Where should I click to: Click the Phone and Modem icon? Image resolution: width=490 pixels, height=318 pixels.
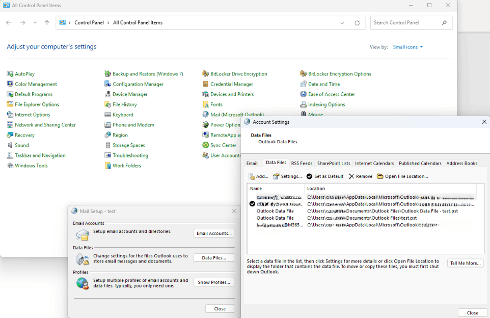point(108,125)
